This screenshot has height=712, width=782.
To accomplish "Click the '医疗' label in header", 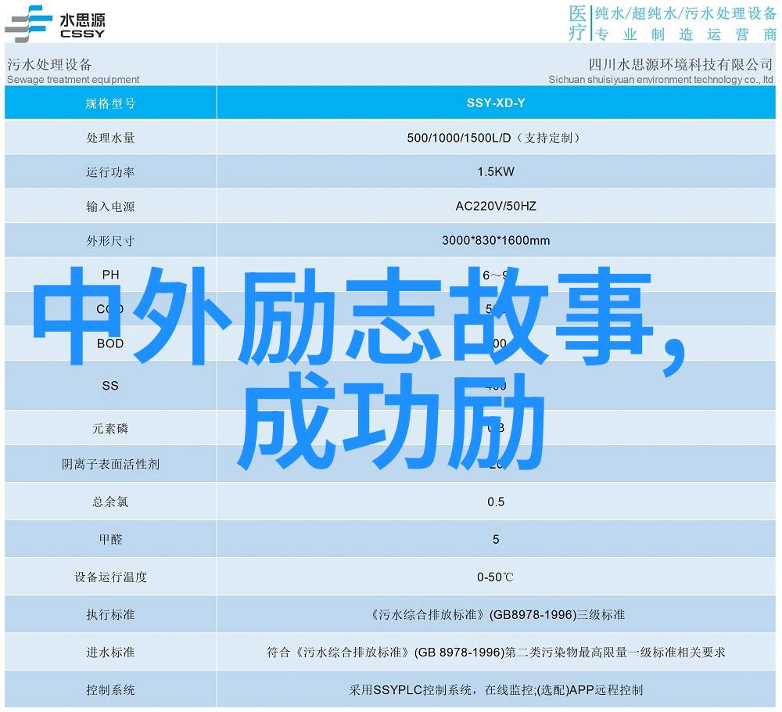I will [x=578, y=23].
